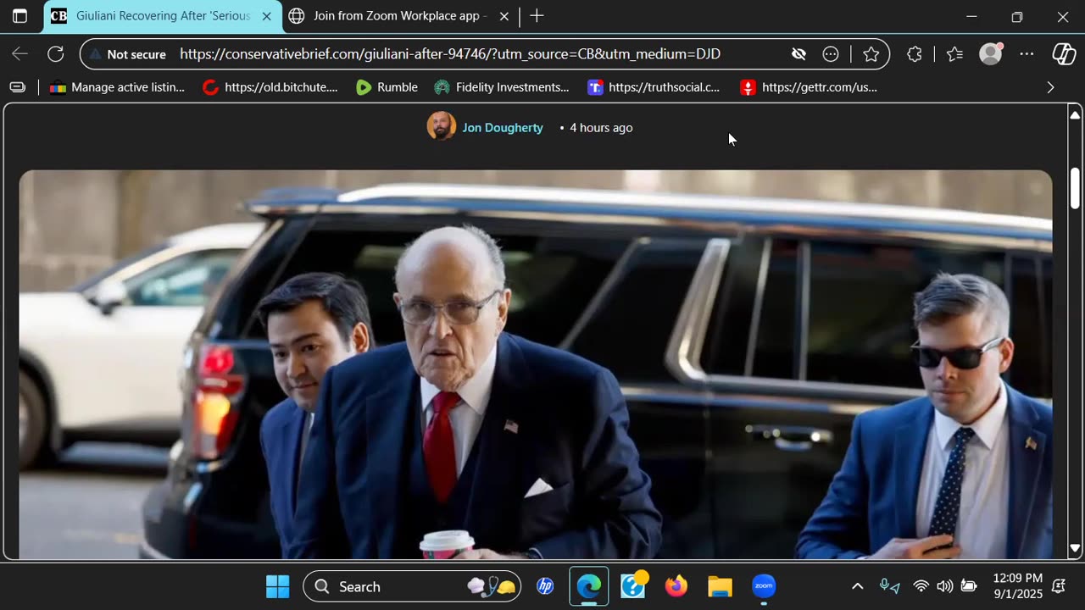Screen dimensions: 1085x610
Task: Launch Firefox from the taskbar
Action: pyautogui.click(x=676, y=586)
